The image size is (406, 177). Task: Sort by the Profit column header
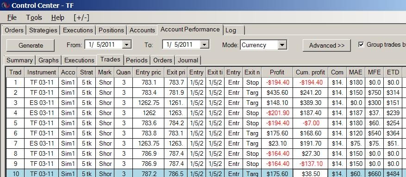(x=277, y=73)
